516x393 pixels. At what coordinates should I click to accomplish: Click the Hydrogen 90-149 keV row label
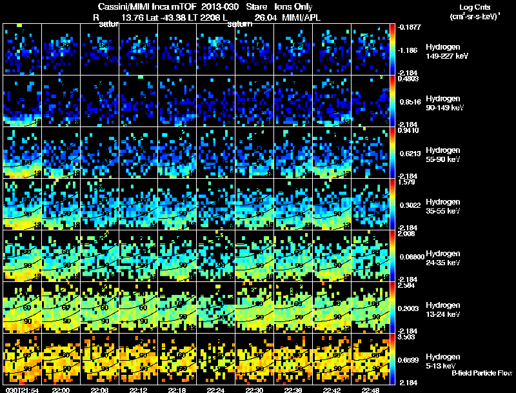pos(444,103)
